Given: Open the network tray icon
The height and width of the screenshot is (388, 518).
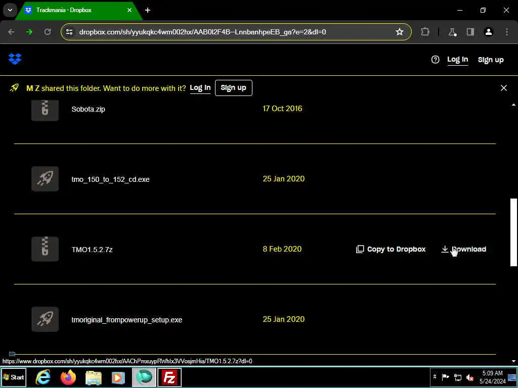Looking at the screenshot, I should click(x=457, y=377).
